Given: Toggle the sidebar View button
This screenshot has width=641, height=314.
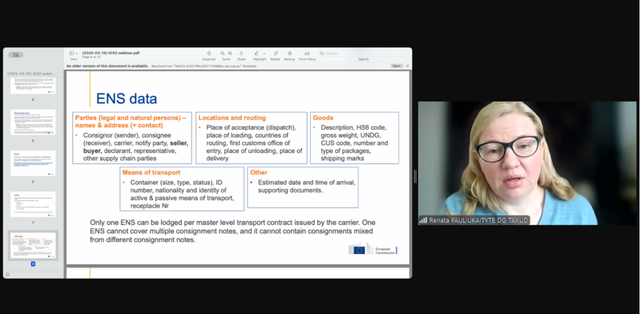Looking at the screenshot, I should coord(71,54).
